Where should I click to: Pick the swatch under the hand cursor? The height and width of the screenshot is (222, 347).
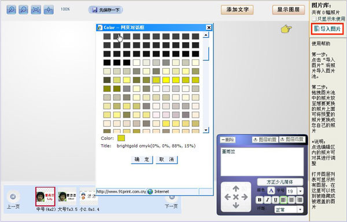pyautogui.click(x=117, y=36)
